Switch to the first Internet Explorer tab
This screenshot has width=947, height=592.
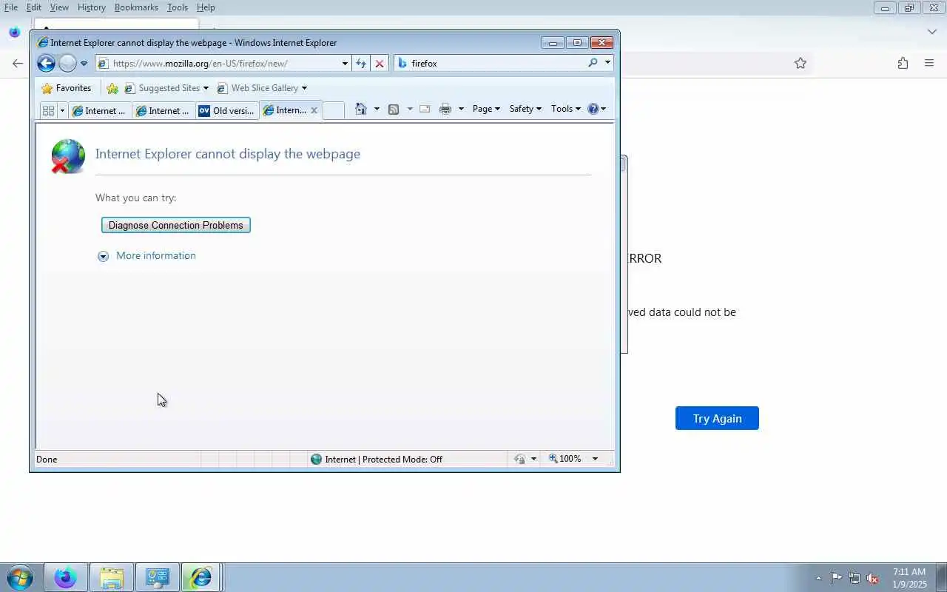[x=99, y=110]
